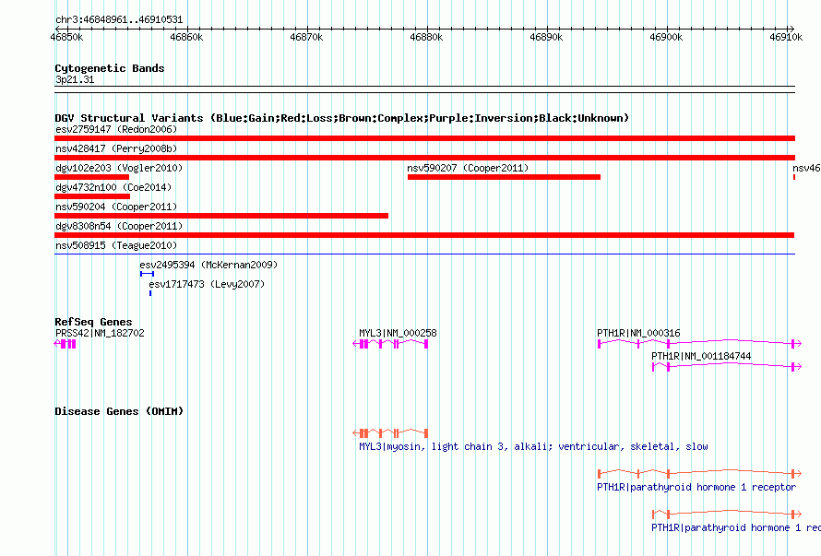821x556 pixels.
Task: Click the MYL3|NM_000258 label
Action: tap(398, 333)
